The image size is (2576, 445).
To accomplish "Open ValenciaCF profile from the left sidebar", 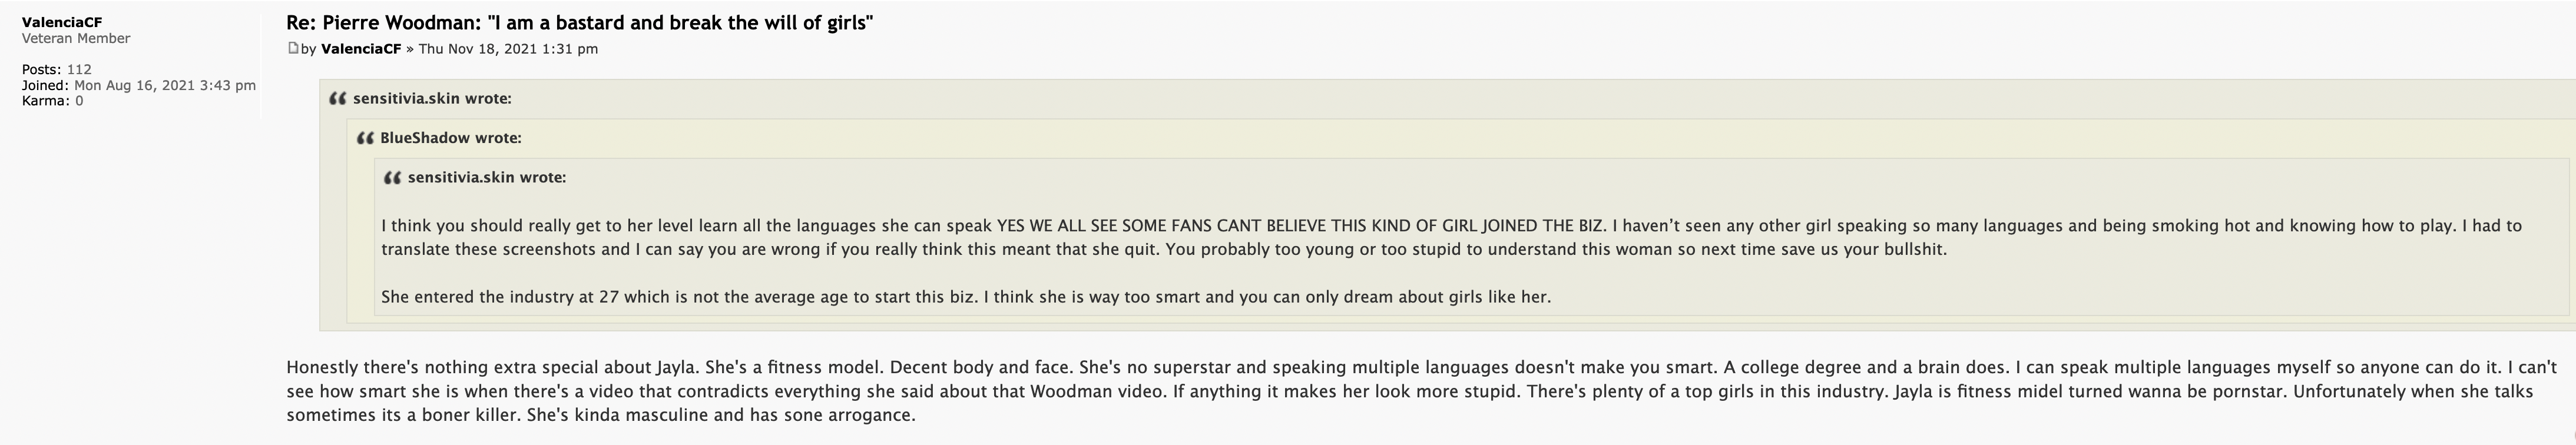I will click(62, 22).
